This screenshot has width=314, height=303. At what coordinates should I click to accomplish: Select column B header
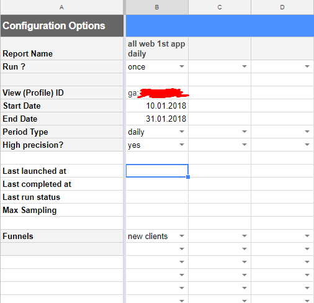(x=157, y=7)
